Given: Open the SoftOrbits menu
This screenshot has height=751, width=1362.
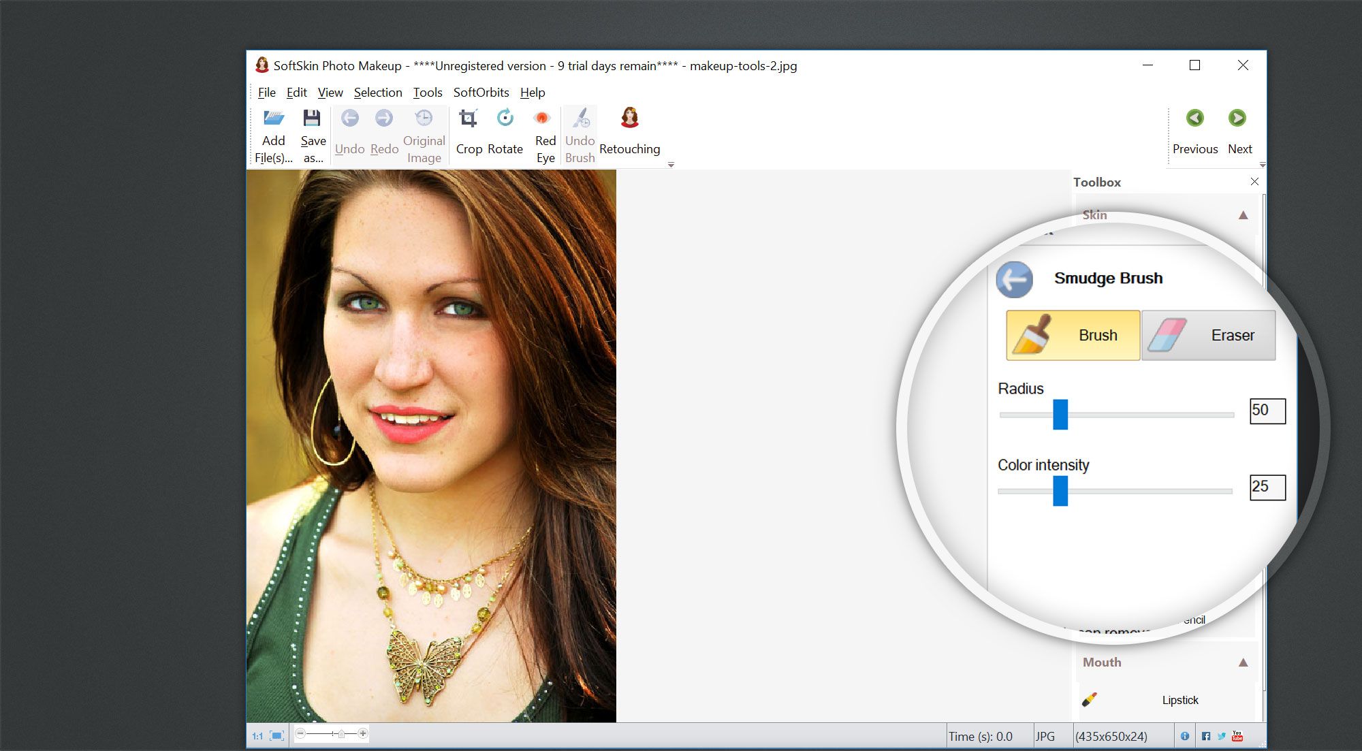Looking at the screenshot, I should coord(480,91).
